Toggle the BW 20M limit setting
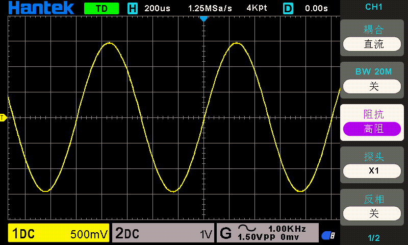 [x=374, y=86]
